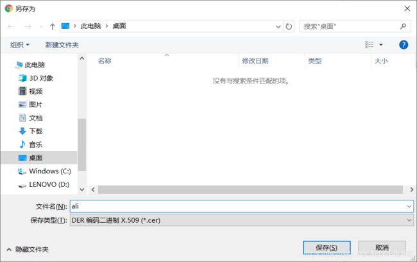Sort by the 大小 column header
The height and width of the screenshot is (262, 417).
coord(381,61)
